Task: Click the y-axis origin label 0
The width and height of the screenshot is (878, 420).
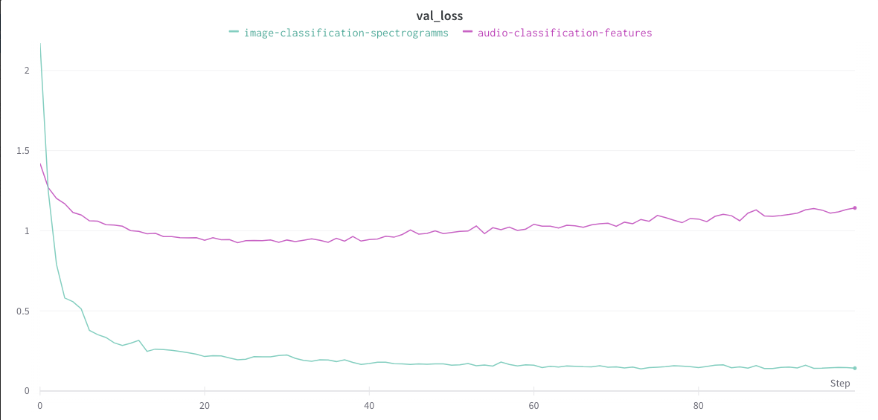Action: (27, 391)
